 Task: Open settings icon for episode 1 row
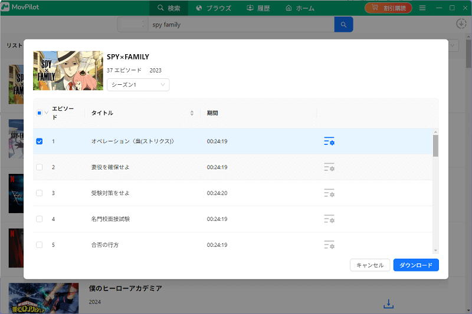tap(329, 141)
